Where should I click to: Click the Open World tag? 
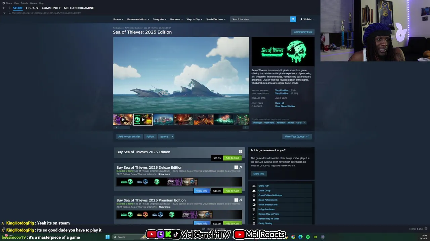pyautogui.click(x=269, y=123)
